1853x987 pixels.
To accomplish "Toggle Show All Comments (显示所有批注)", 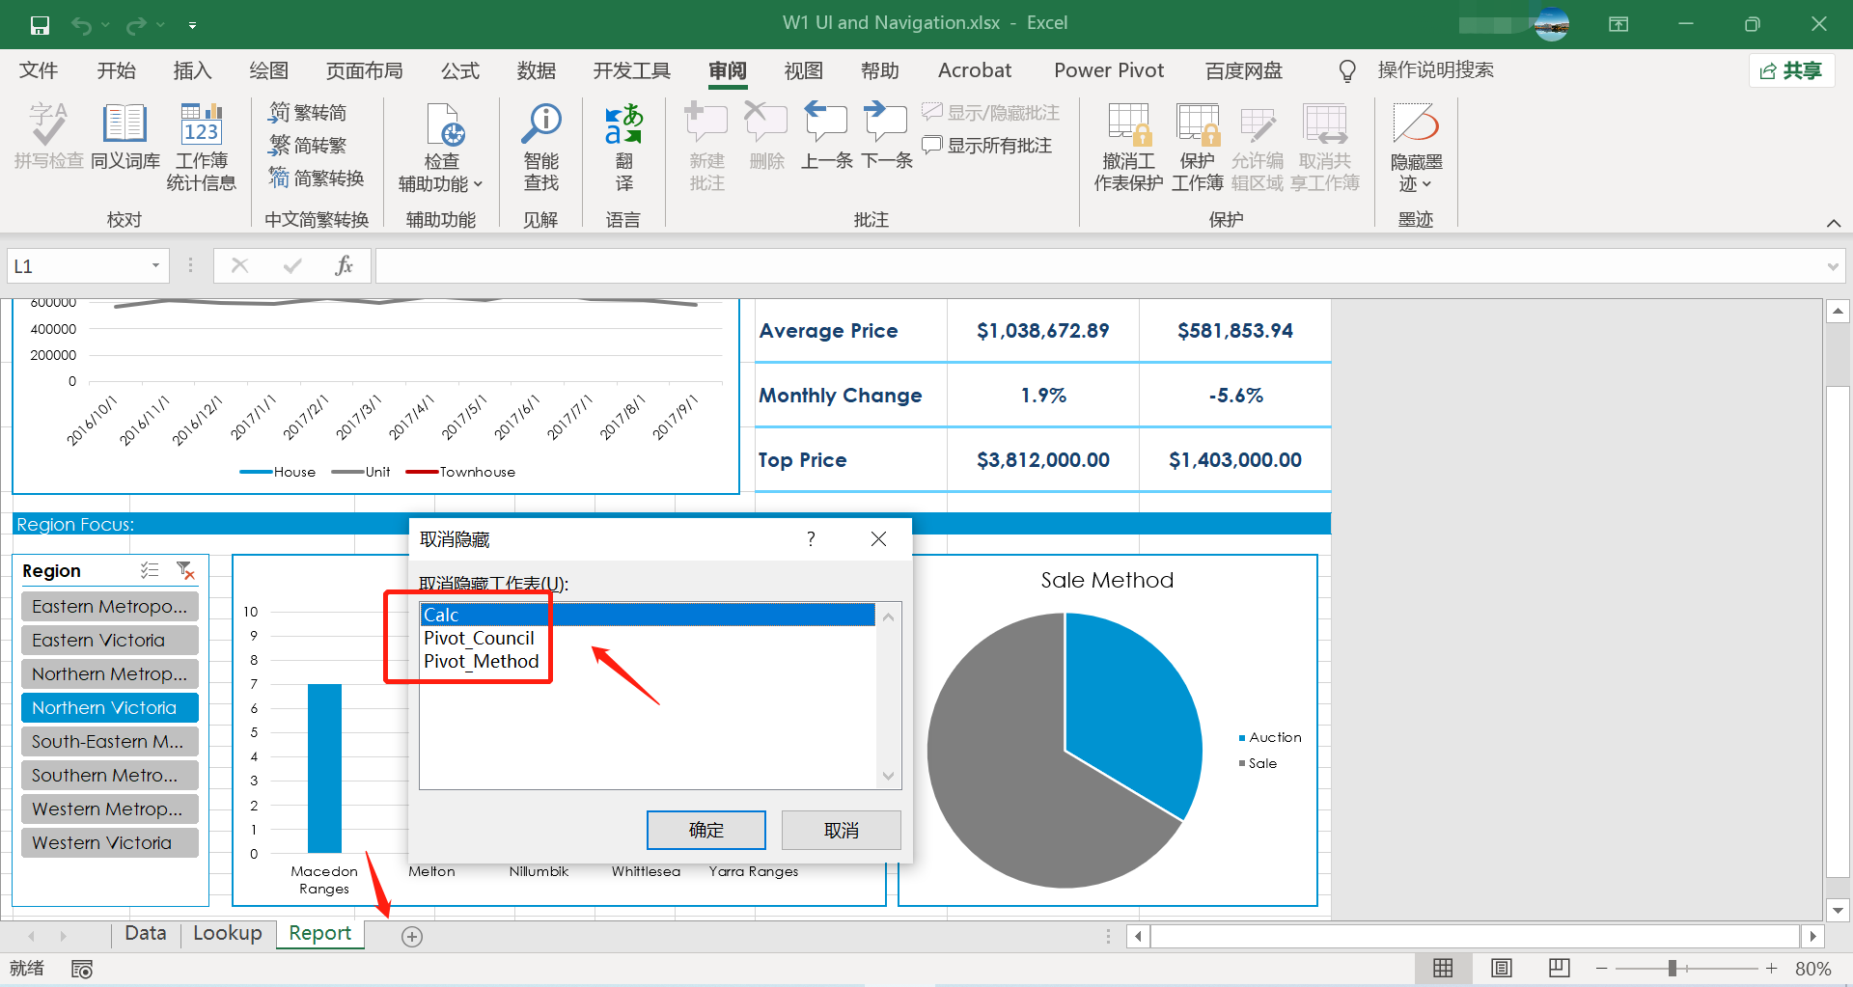I will coord(987,146).
